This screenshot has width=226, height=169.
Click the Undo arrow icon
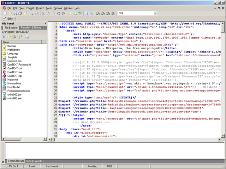click(58, 13)
